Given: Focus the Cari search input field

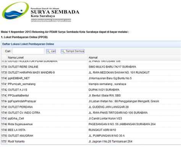Looking at the screenshot, I should point(28,51).
